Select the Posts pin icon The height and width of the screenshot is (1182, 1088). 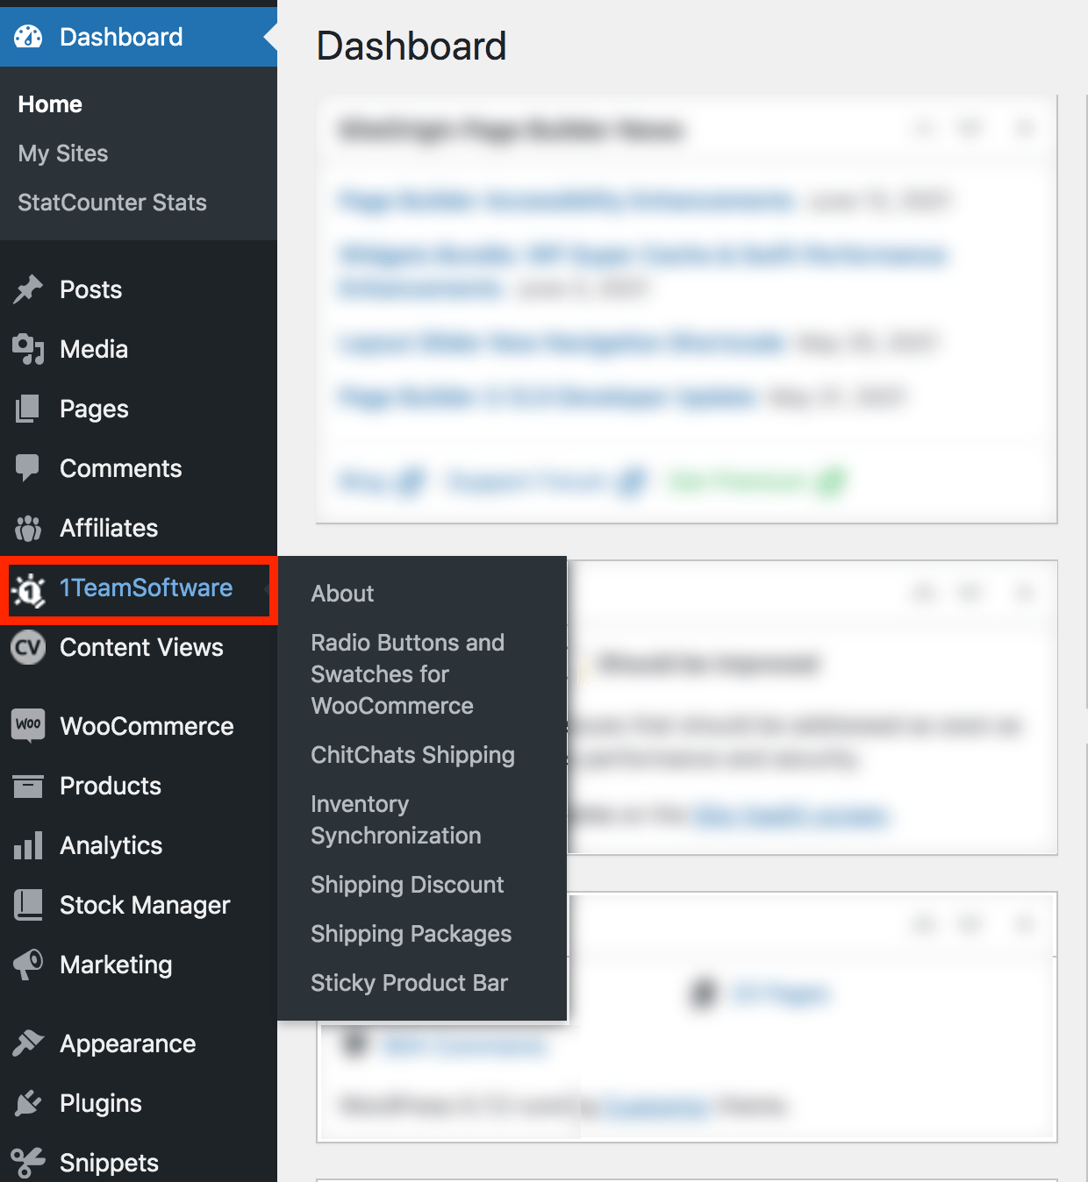coord(27,289)
